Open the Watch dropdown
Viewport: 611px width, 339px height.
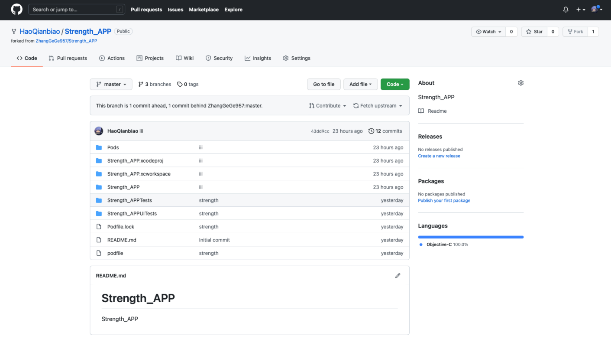(x=488, y=32)
